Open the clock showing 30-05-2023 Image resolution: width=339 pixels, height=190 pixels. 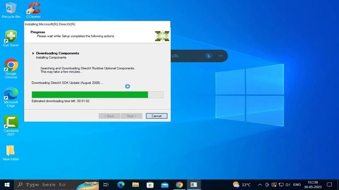click(x=313, y=185)
